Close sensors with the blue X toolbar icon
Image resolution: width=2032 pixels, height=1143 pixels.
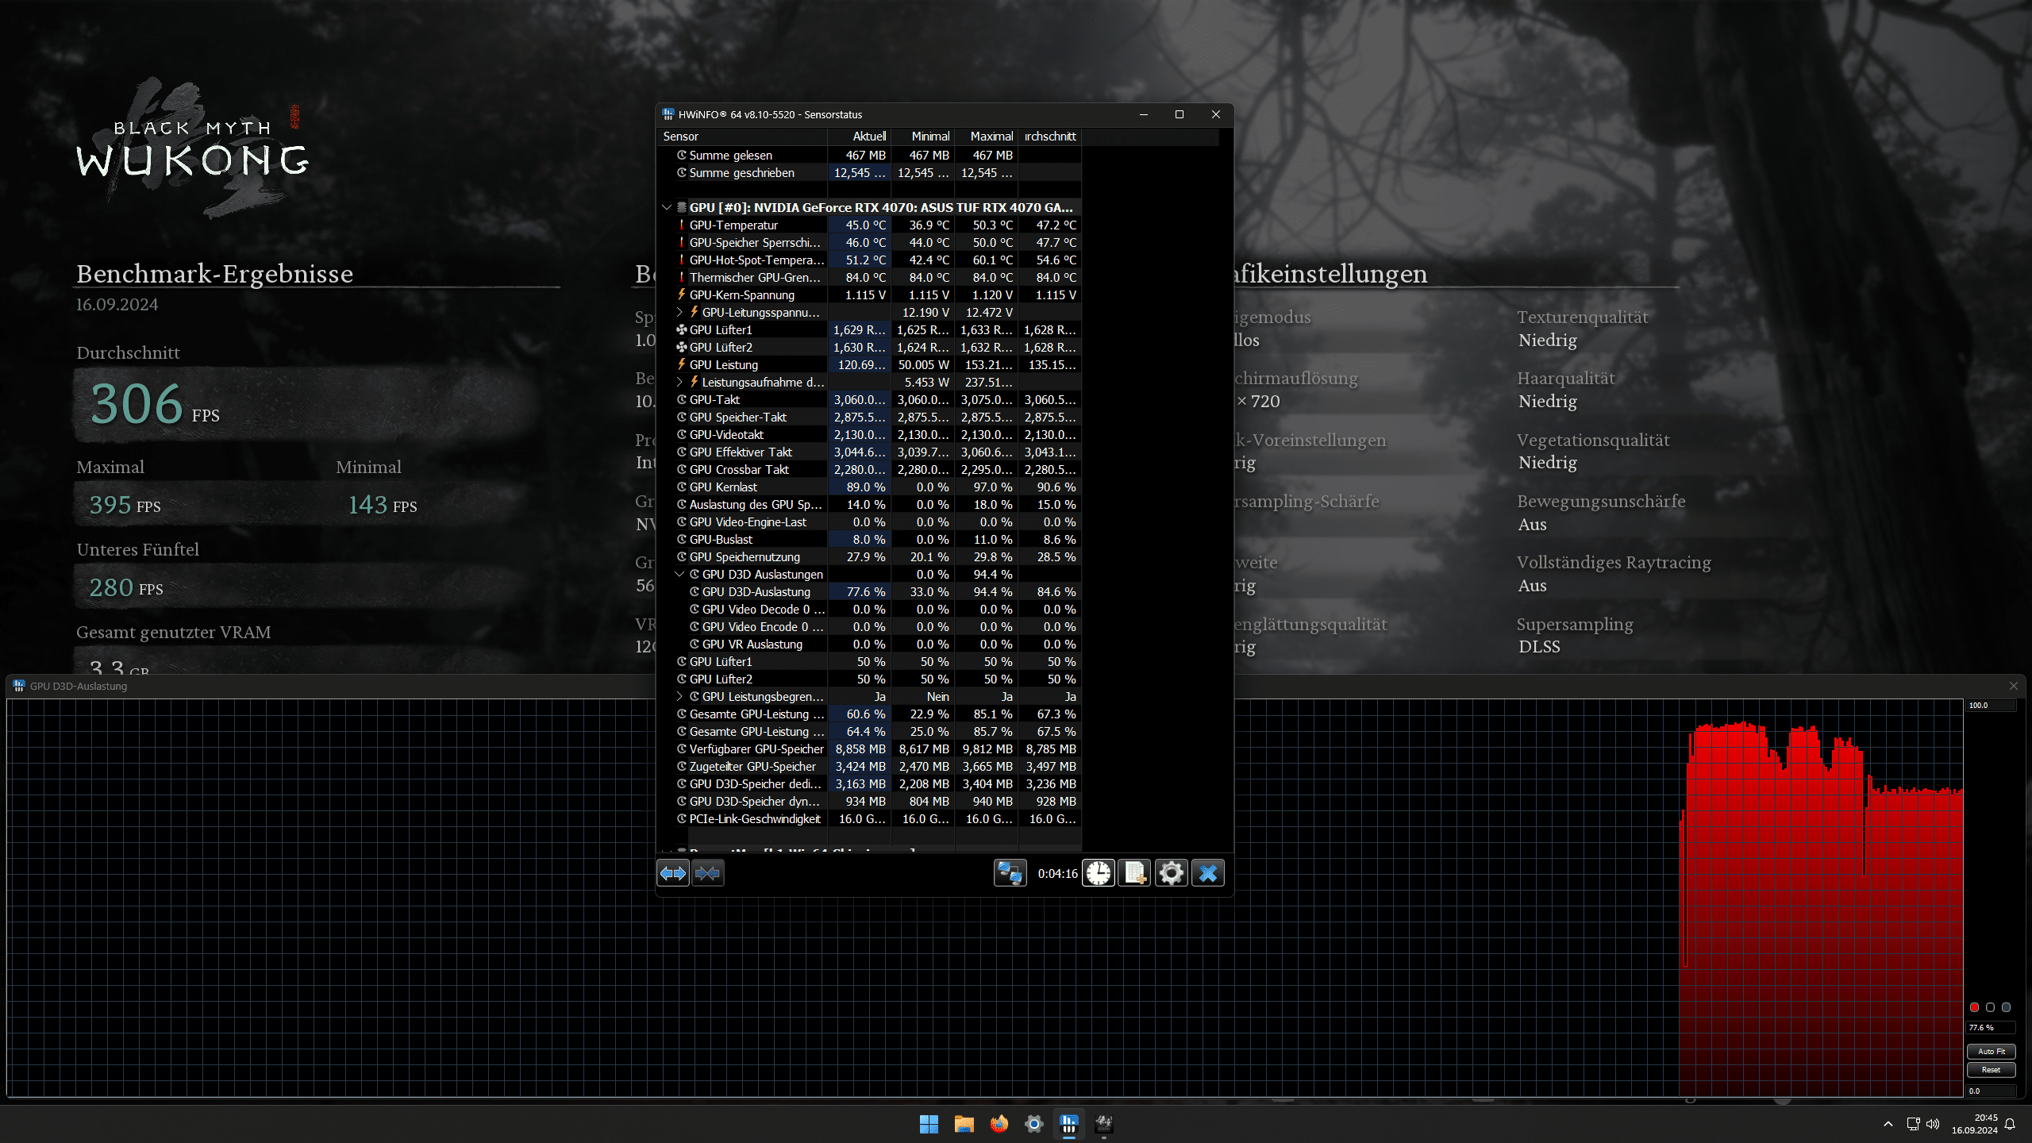1208,873
